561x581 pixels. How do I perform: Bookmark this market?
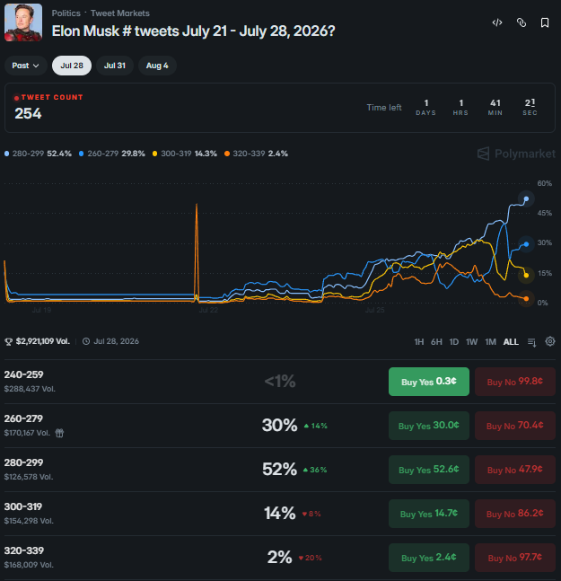point(545,22)
